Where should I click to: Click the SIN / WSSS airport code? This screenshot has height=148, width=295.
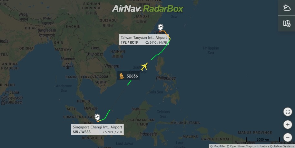(82, 132)
